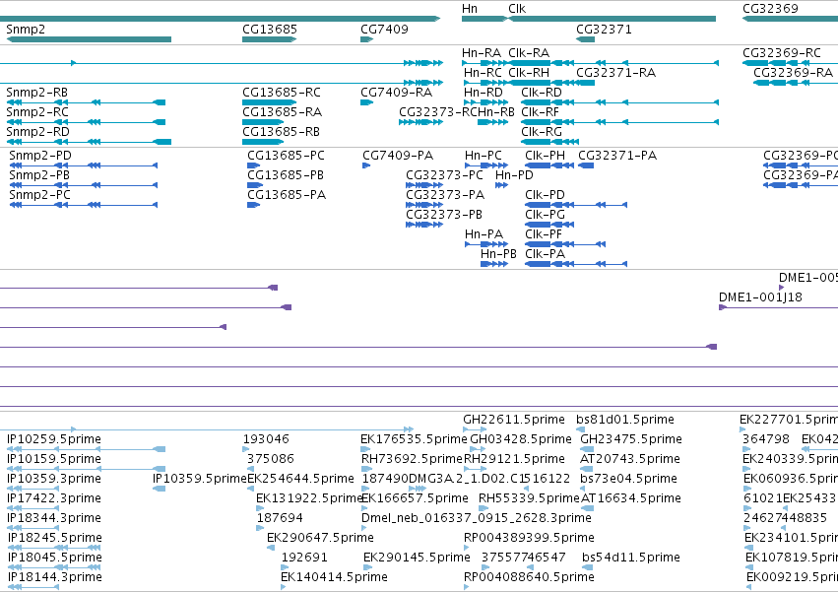
Task: Open the CG13685-RA transcript label
Action: [x=283, y=112]
